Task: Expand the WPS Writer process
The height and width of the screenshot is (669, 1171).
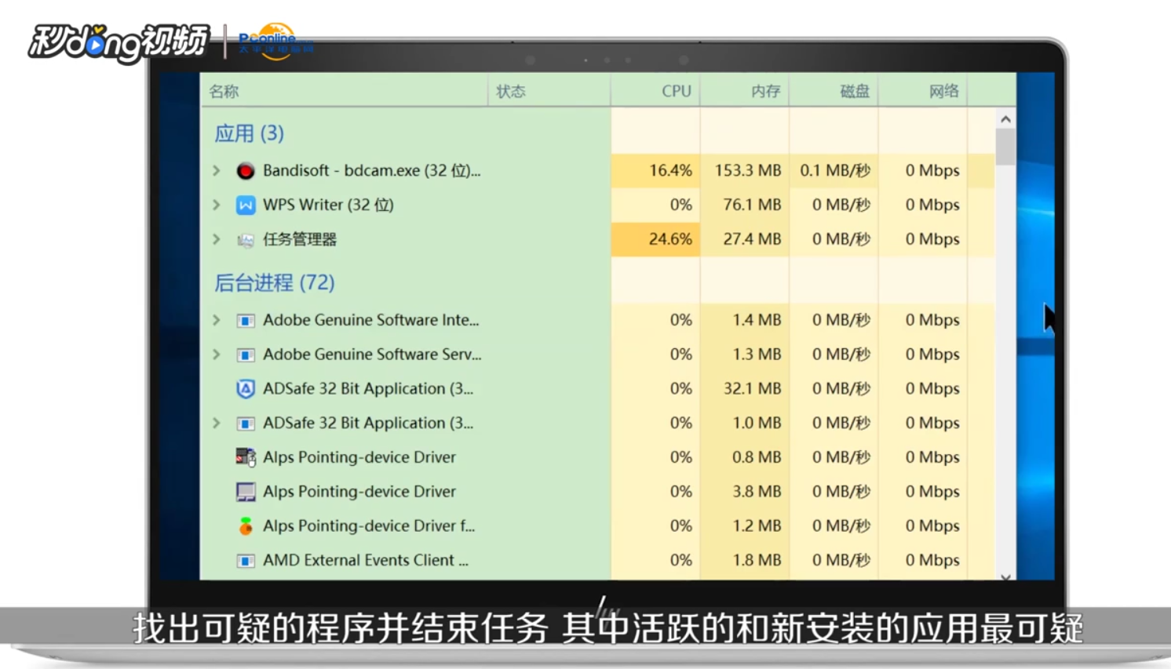Action: [x=217, y=205]
